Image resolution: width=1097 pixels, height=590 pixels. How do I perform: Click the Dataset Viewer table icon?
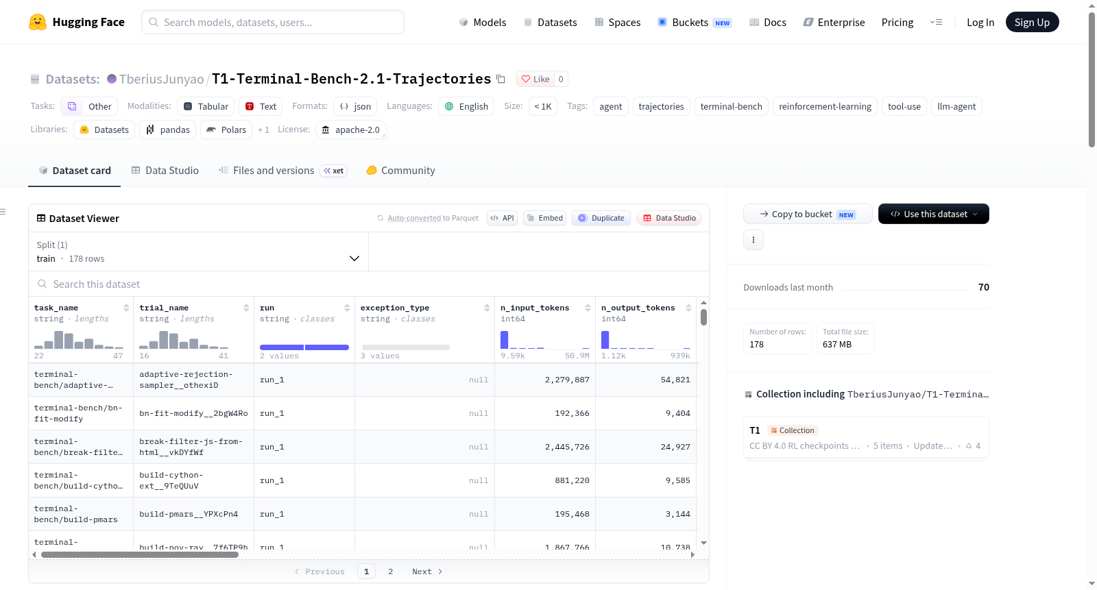[x=41, y=218]
